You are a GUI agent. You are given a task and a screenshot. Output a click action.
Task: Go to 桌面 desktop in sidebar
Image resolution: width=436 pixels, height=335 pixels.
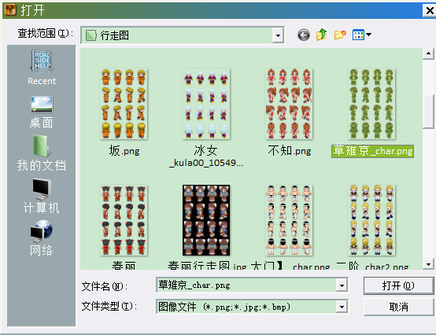coord(42,112)
